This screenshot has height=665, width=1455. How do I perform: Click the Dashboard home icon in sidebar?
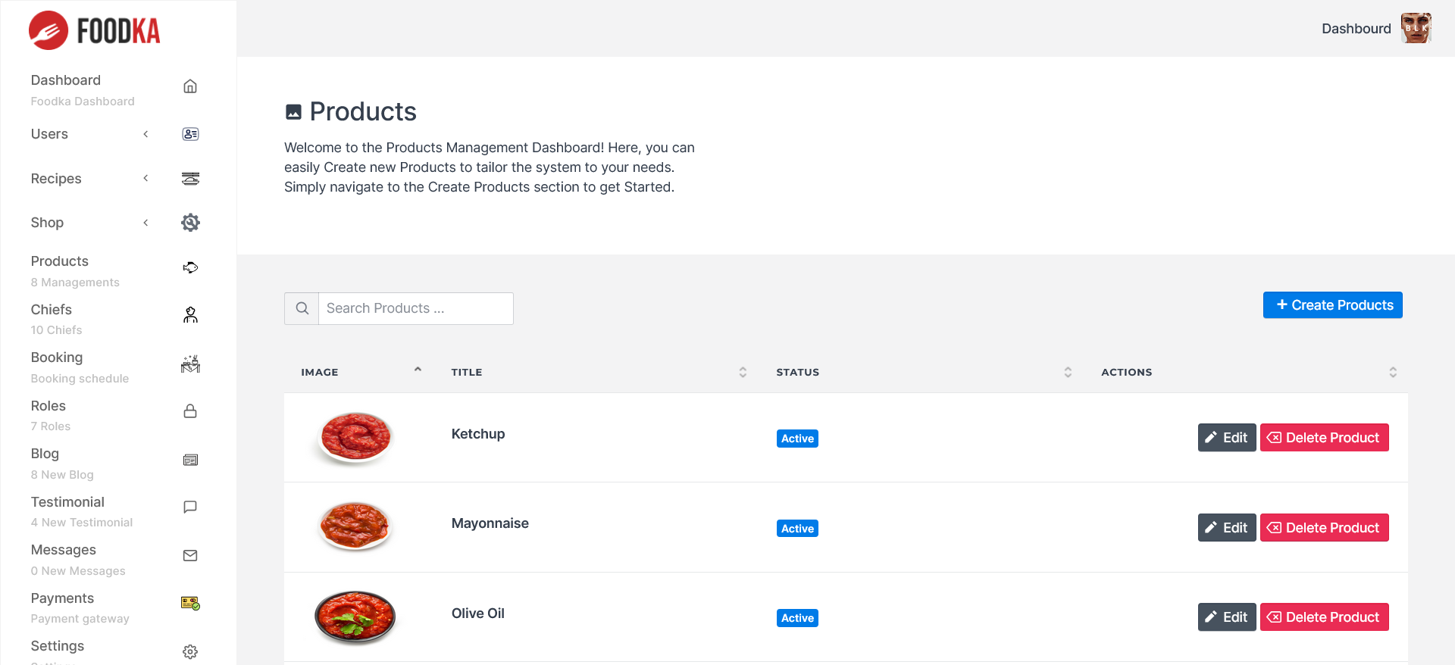[190, 86]
